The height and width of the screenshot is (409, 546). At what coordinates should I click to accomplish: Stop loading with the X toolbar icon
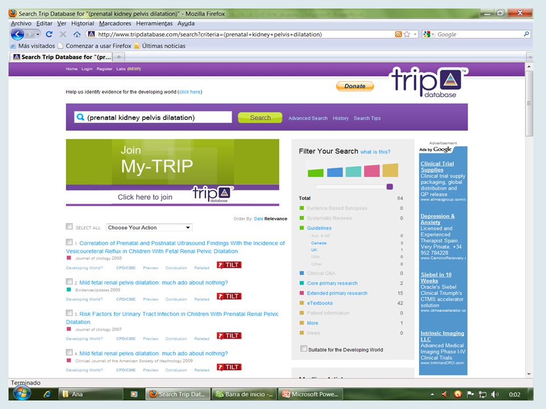(x=63, y=34)
